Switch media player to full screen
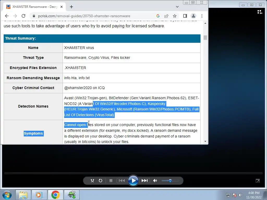This screenshot has width=267, height=200. click(x=258, y=181)
